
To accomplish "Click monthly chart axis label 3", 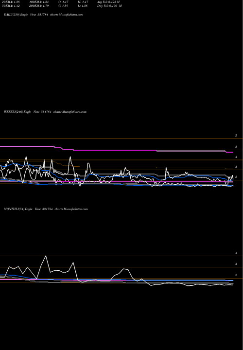I will [236, 264].
